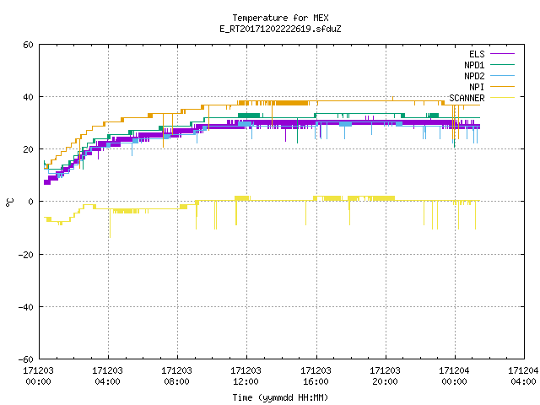The image size is (540, 405).
Task: Select the NPI legend label
Action: tap(477, 87)
